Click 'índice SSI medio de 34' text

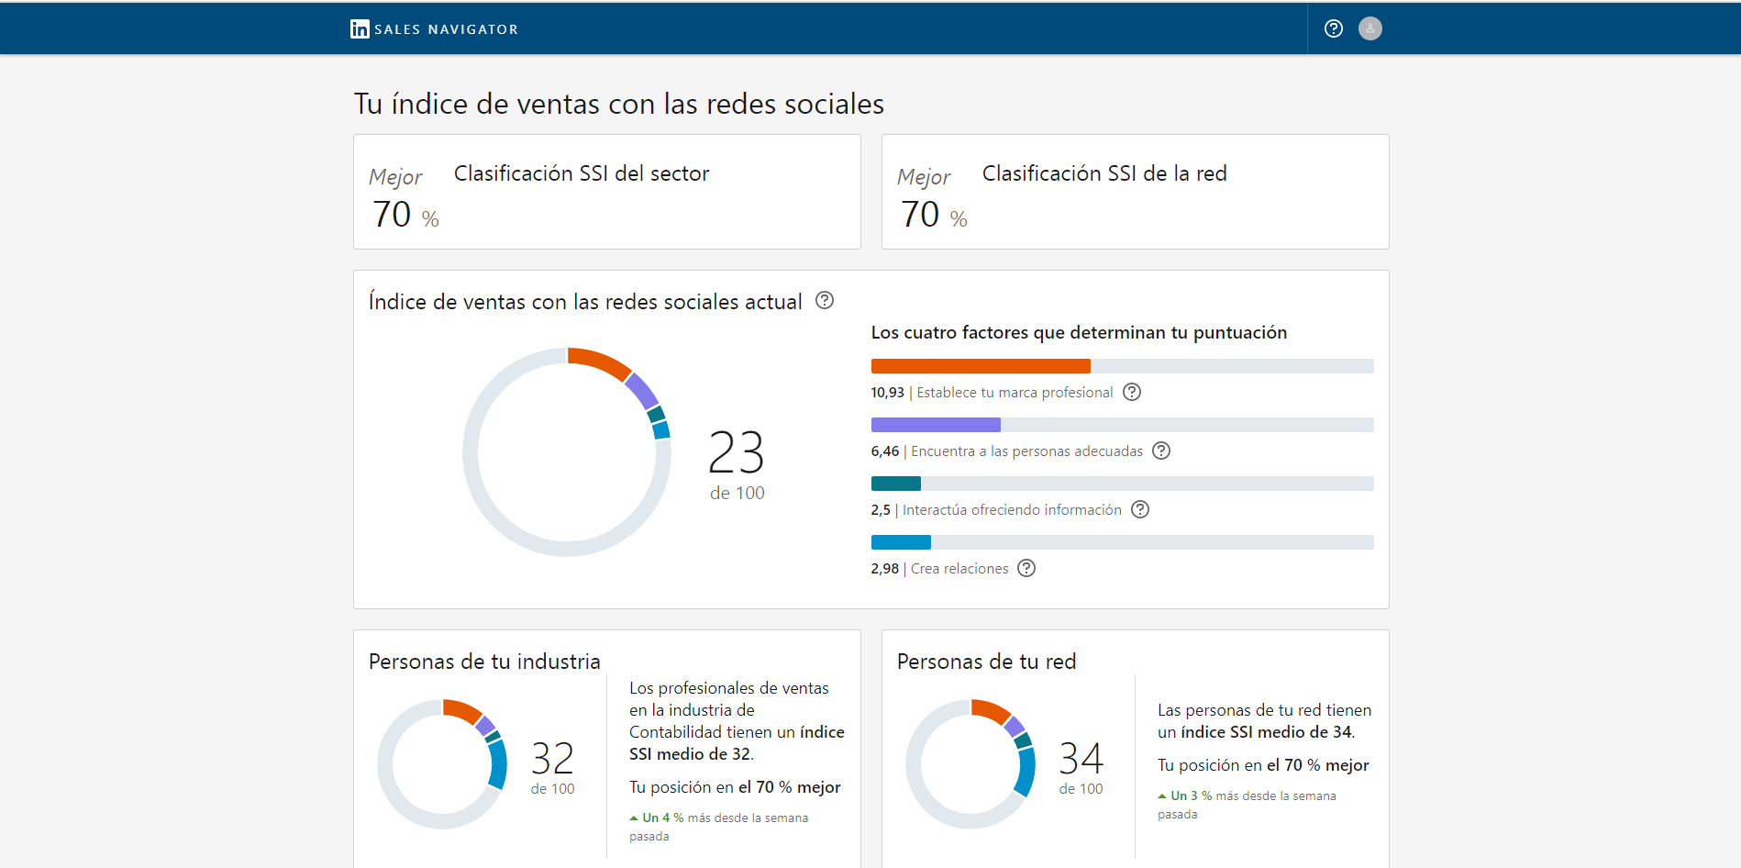1267,732
